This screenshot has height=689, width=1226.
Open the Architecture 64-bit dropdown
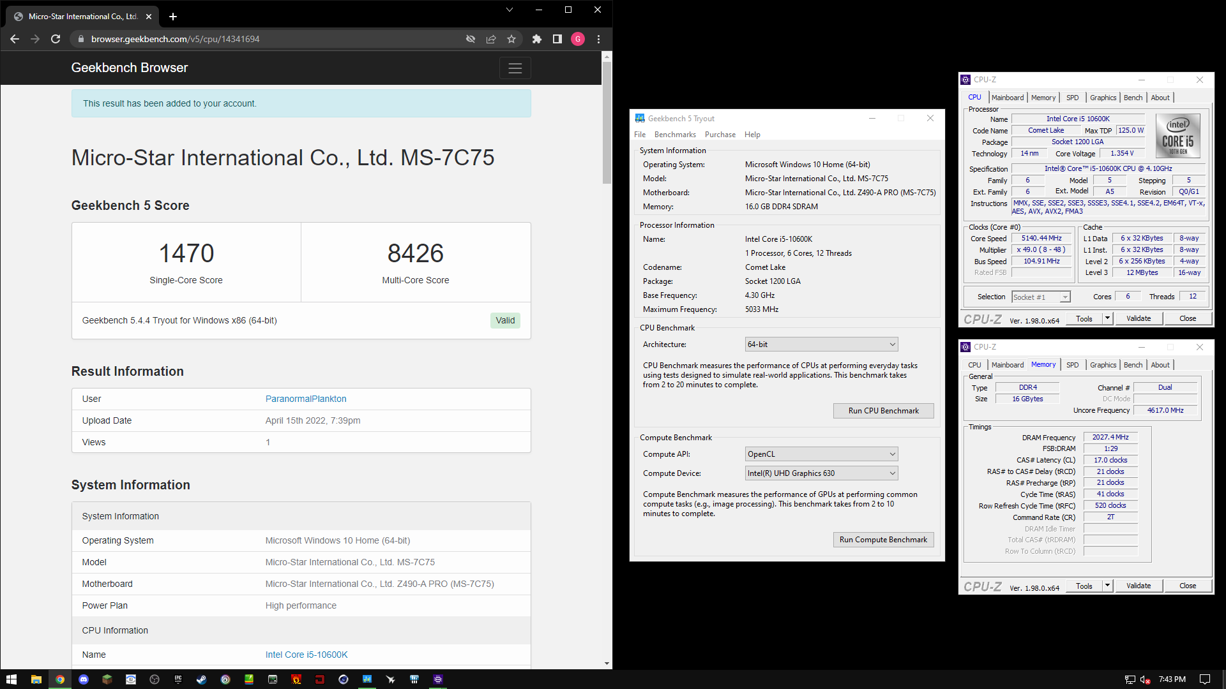point(821,344)
